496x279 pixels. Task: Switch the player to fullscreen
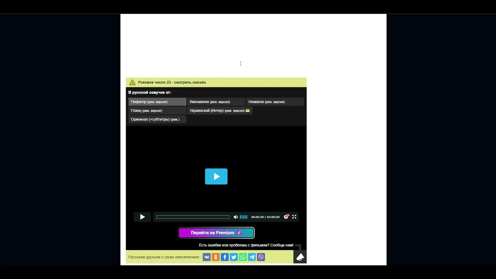(x=294, y=217)
